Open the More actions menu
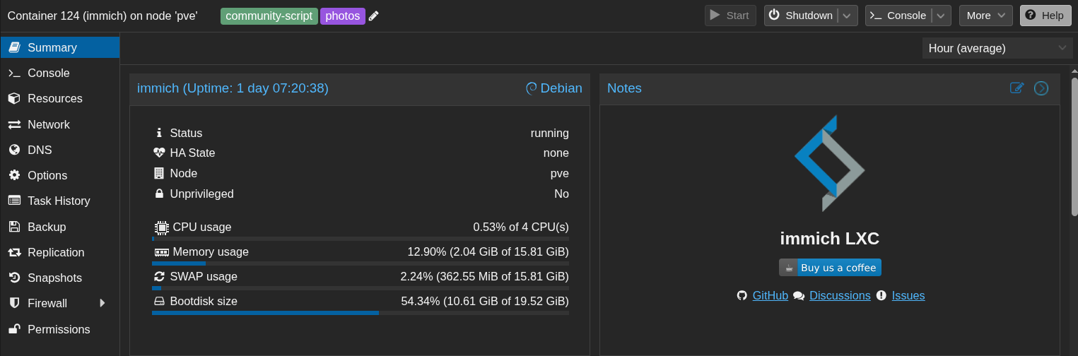Viewport: 1078px width, 356px height. coord(985,16)
